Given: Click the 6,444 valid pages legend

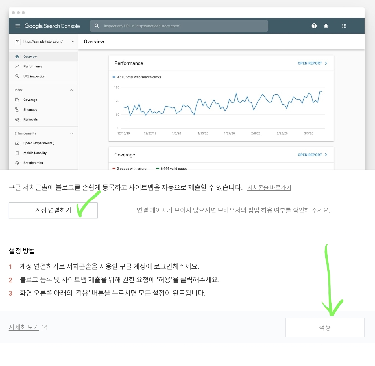Looking at the screenshot, I should (x=172, y=169).
